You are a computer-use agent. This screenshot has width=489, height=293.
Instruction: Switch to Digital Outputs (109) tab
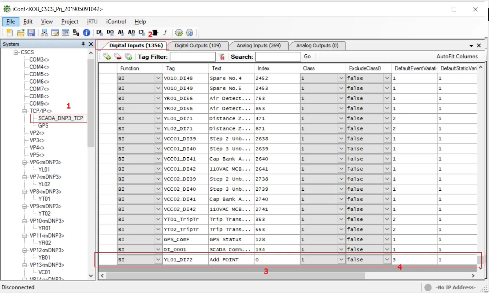(198, 45)
